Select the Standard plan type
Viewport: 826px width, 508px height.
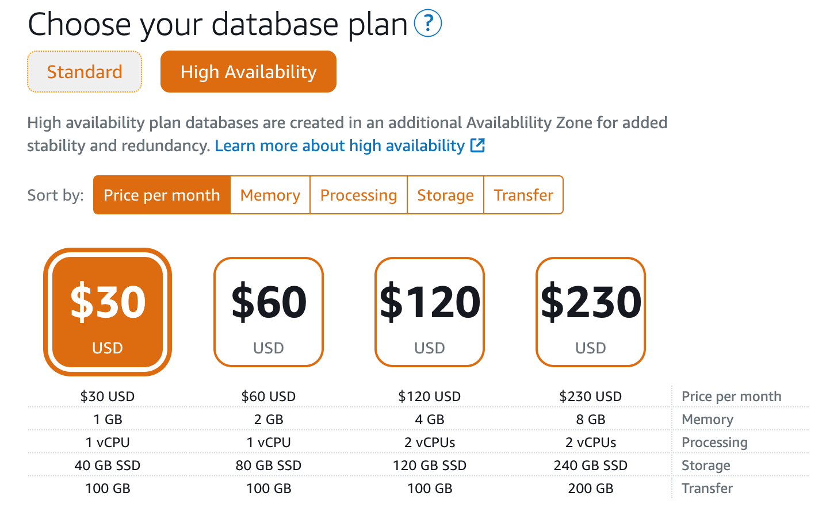[85, 72]
